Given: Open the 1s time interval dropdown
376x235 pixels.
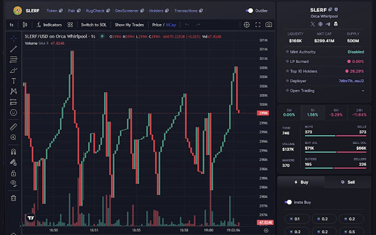Looking at the screenshot, I should (11, 25).
